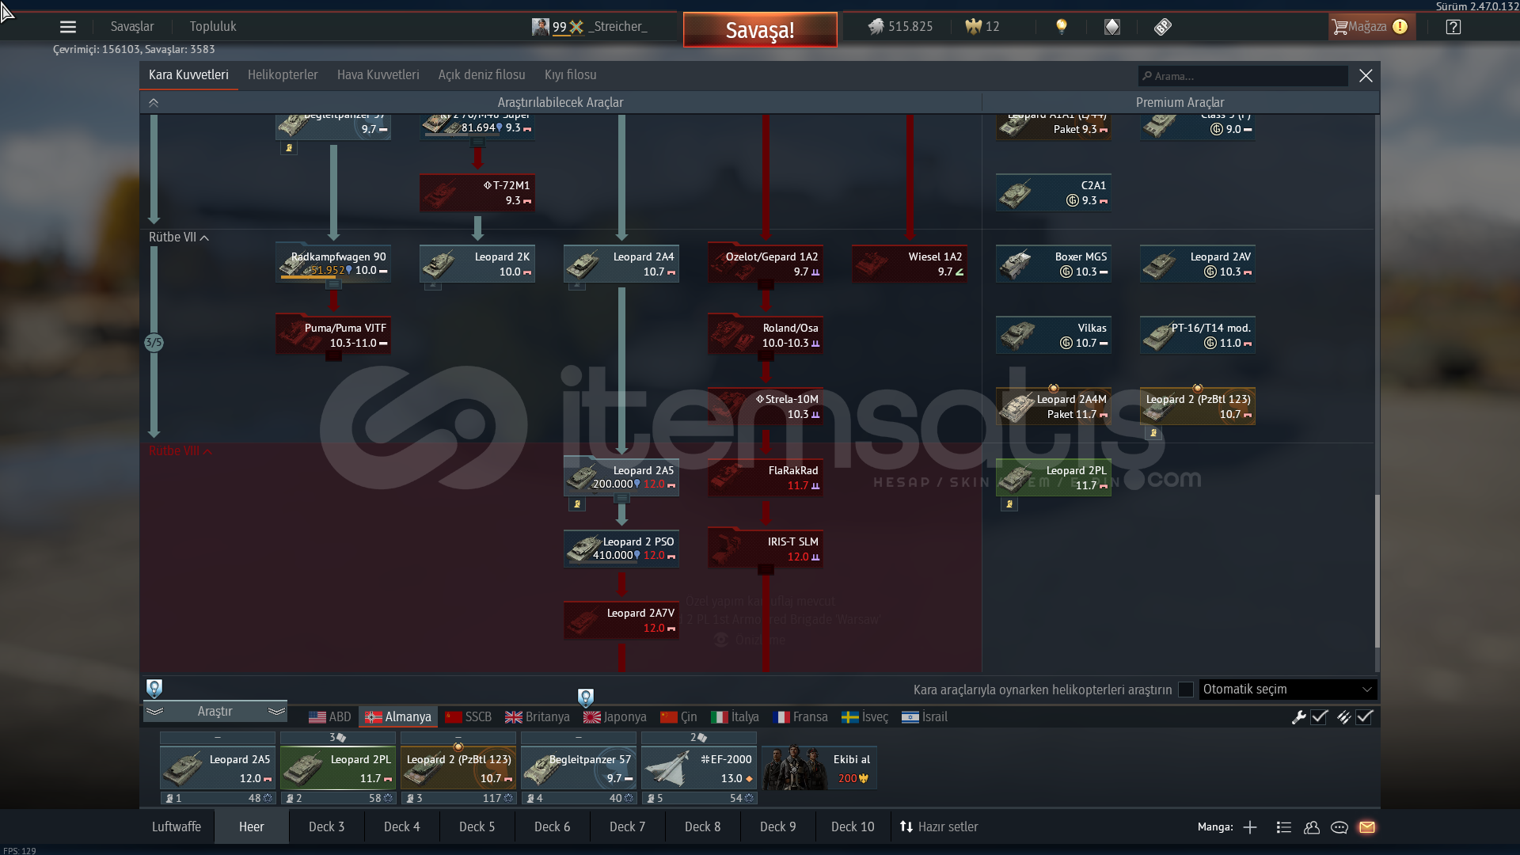Open the lightbulb research points icon in top bar
Image resolution: width=1520 pixels, height=855 pixels.
(x=1062, y=27)
